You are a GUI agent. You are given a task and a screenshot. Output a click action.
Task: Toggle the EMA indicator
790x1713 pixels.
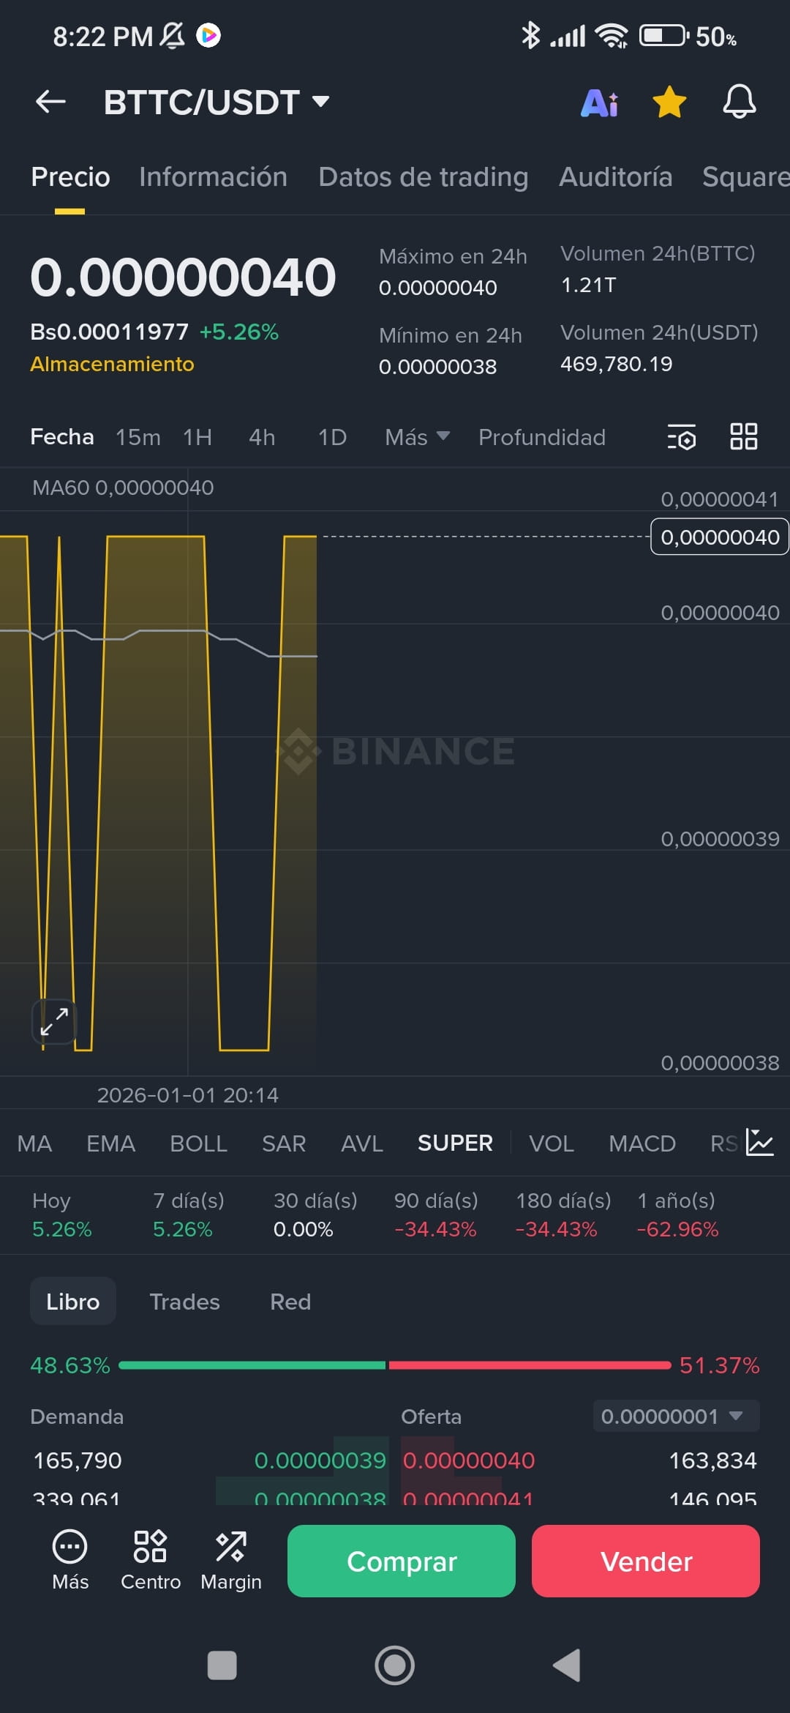point(110,1143)
